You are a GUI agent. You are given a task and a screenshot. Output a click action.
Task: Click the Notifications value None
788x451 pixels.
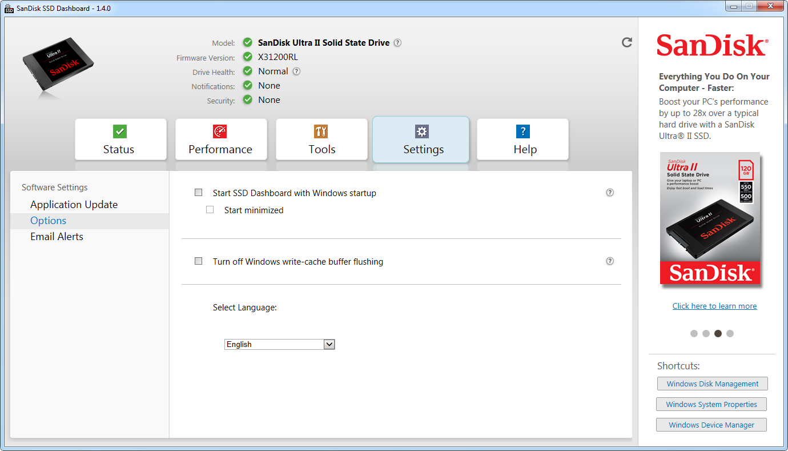(269, 86)
